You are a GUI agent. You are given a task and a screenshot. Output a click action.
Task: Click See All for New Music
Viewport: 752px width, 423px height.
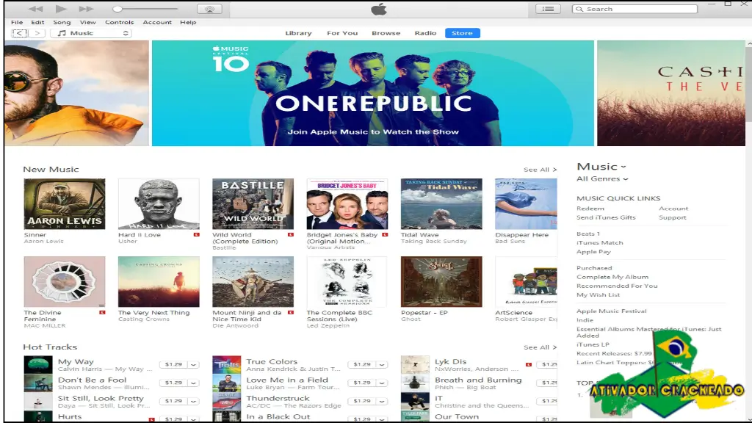pyautogui.click(x=540, y=170)
